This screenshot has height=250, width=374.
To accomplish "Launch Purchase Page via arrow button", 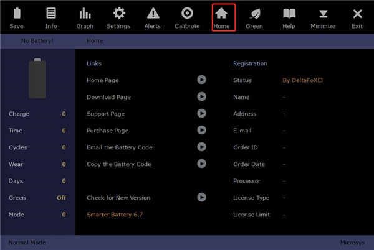I will (x=201, y=130).
